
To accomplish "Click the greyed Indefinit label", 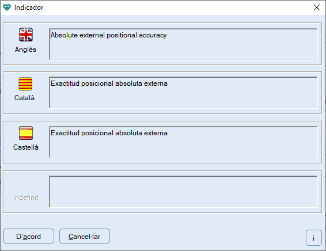I will pyautogui.click(x=26, y=197).
